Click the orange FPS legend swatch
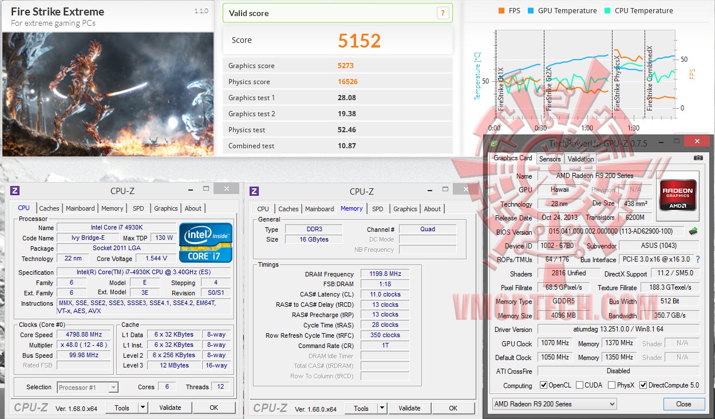 501,10
